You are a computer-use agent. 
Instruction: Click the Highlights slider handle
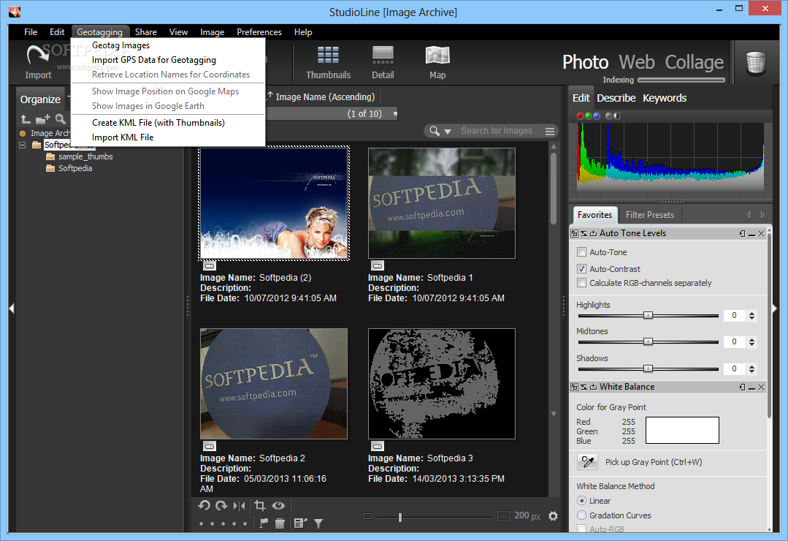(649, 316)
